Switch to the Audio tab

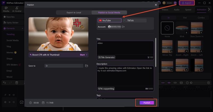tap(177, 10)
